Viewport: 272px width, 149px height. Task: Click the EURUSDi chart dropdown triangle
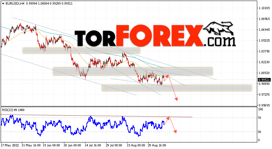click(x=3, y=4)
